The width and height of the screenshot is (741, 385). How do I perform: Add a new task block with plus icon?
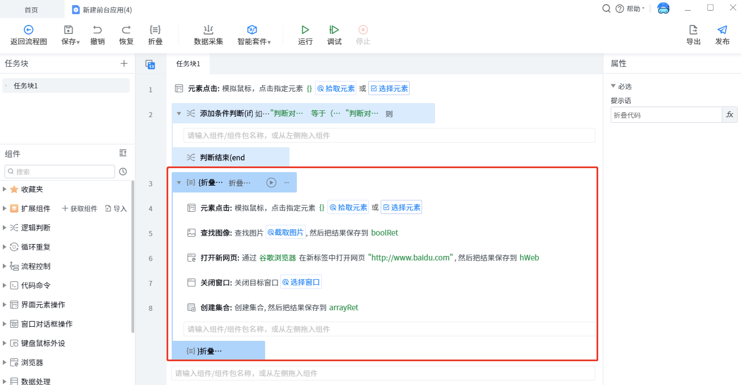pos(124,63)
